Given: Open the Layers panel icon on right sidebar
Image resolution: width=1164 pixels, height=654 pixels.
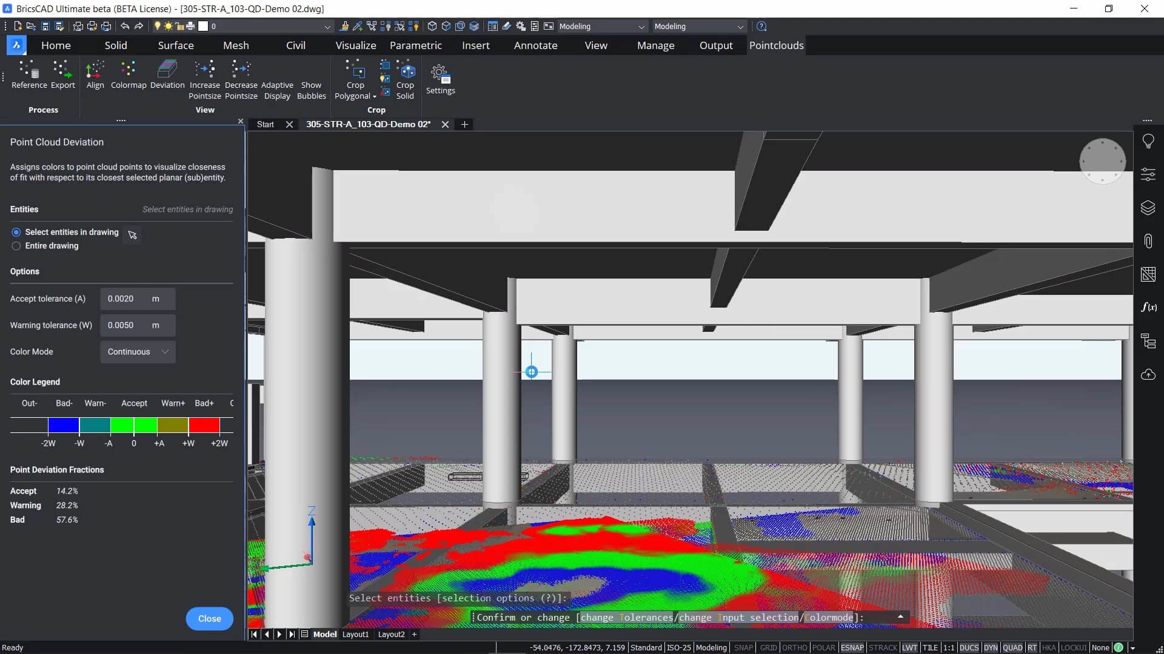Looking at the screenshot, I should tap(1148, 208).
